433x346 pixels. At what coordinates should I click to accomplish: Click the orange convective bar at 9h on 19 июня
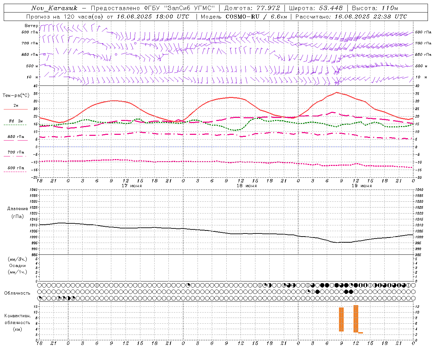pos(341,319)
